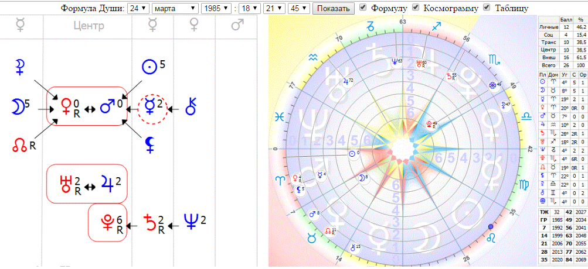Image resolution: width=588 pixels, height=269 pixels.
Task: Click Mercury inside the dashed red circle
Action: (x=152, y=108)
